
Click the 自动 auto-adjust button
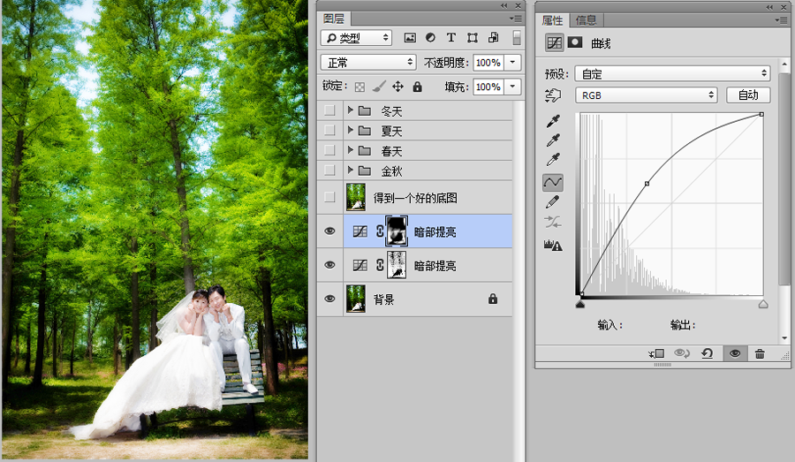(748, 95)
